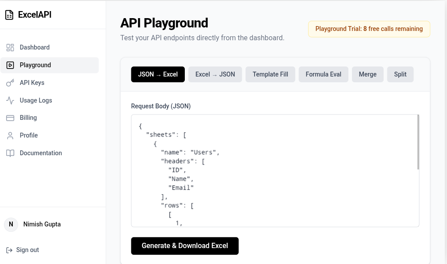The width and height of the screenshot is (447, 264).
Task: Switch to the Merge tab
Action: 368,74
